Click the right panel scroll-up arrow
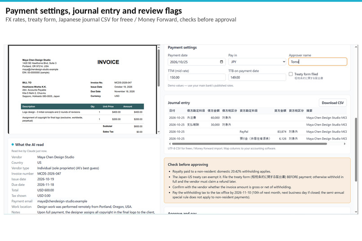 356,47
